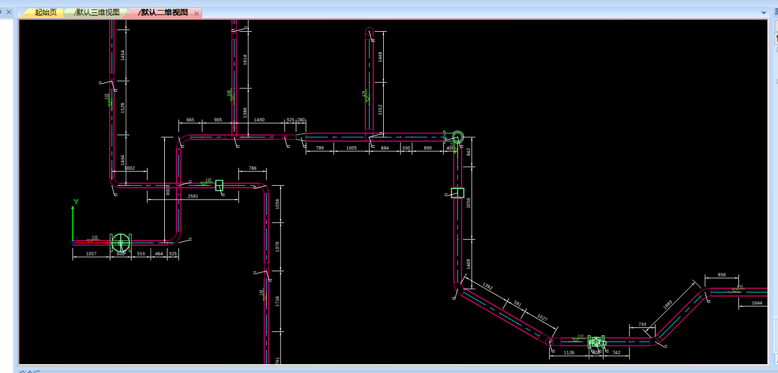Select the green weld marker below the 956 dimension
This screenshot has height=373, width=778.
click(735, 290)
